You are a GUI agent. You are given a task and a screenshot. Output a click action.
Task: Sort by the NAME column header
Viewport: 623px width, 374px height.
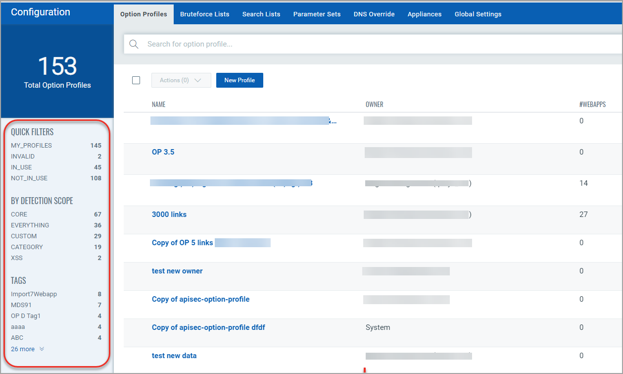[x=158, y=105]
